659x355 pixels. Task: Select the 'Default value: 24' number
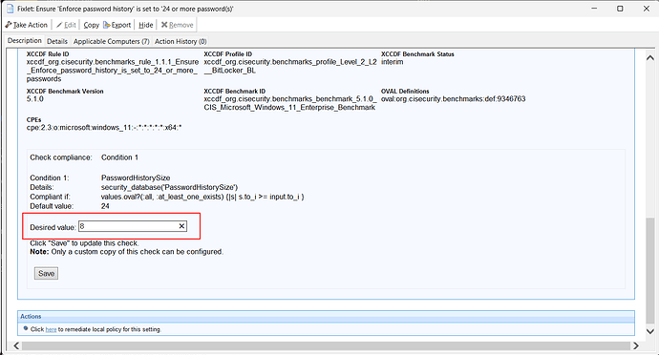click(105, 206)
